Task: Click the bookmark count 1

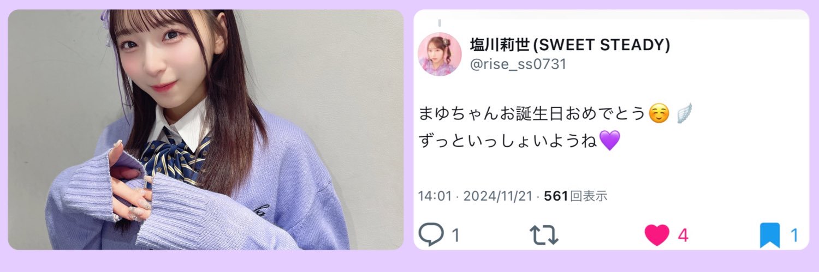Action: click(794, 235)
